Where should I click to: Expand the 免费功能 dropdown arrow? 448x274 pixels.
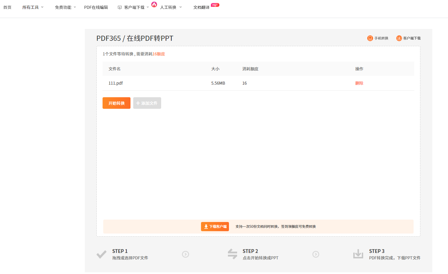coord(75,7)
